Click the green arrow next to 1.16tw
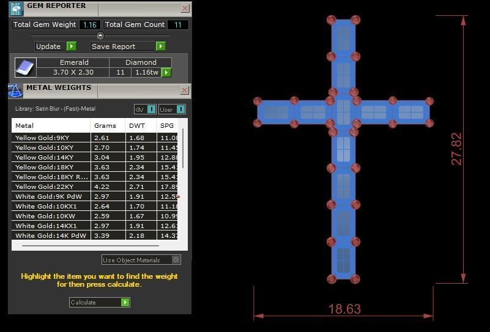Image resolution: width=490 pixels, height=332 pixels. pos(166,73)
